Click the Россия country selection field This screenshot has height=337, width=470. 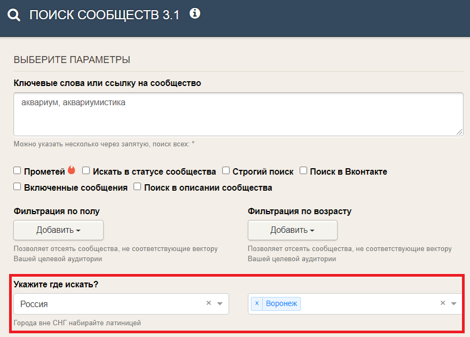(x=96, y=303)
